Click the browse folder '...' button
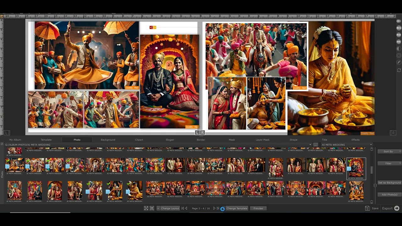402x226 pixels. pyautogui.click(x=316, y=145)
